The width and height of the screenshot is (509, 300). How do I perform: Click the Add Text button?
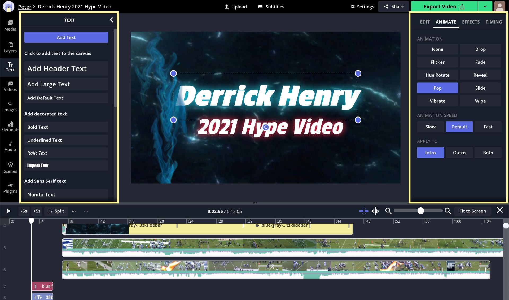click(66, 37)
